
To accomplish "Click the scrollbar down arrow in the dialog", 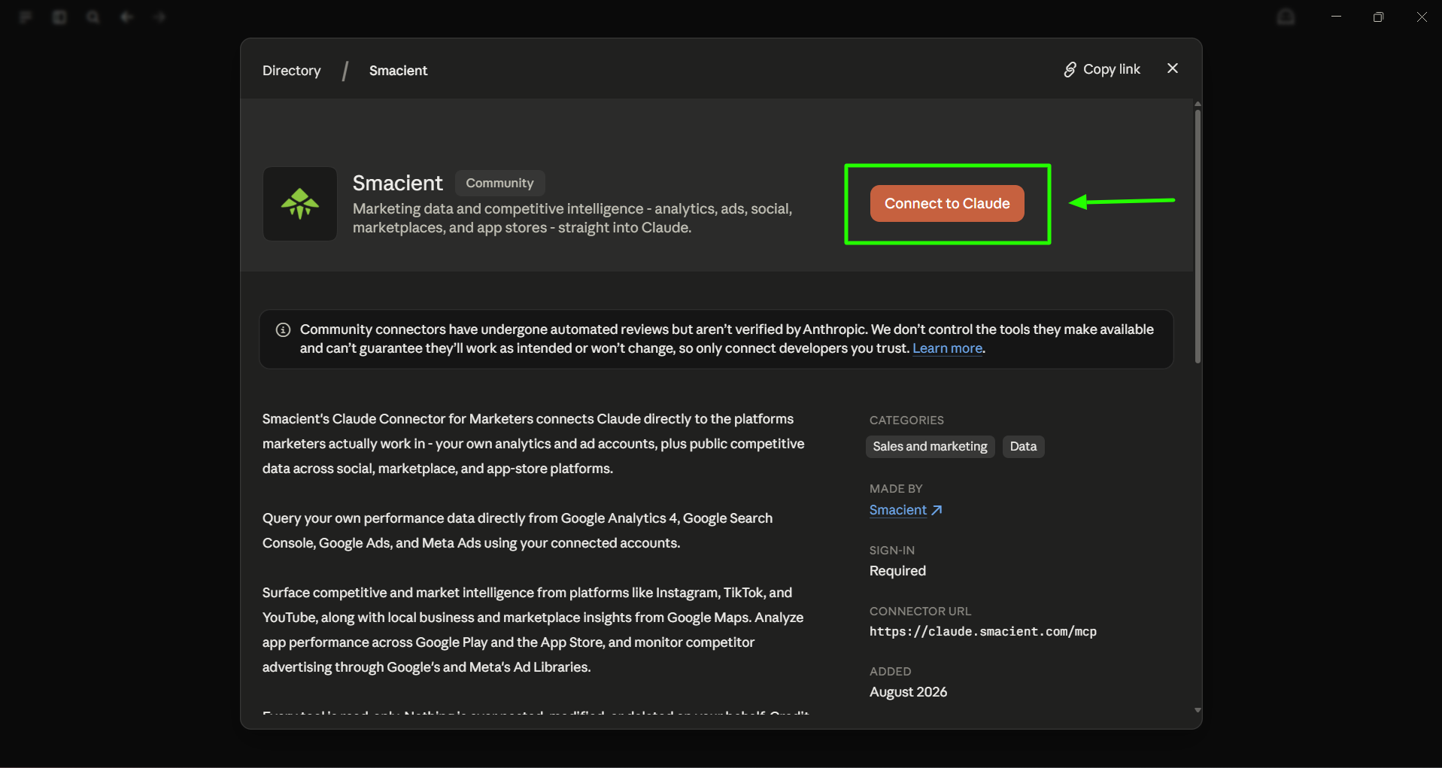I will click(1198, 710).
